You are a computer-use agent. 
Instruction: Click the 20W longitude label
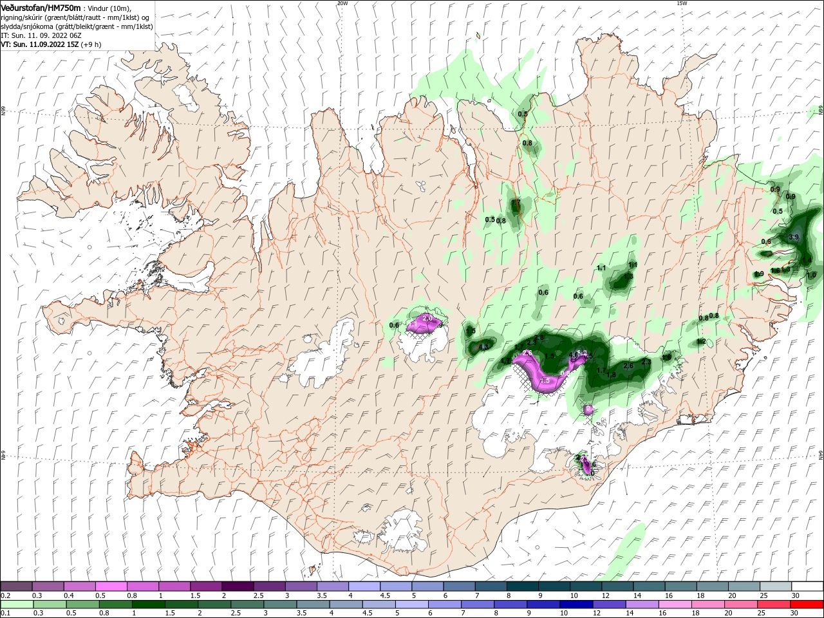(x=342, y=3)
